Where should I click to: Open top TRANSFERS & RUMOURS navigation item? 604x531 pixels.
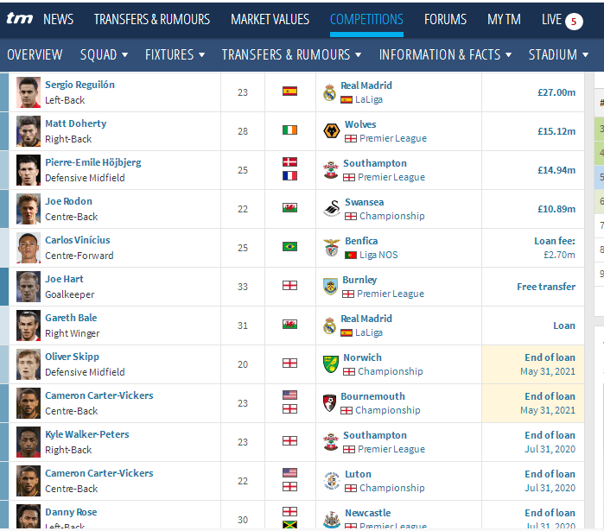click(x=152, y=19)
